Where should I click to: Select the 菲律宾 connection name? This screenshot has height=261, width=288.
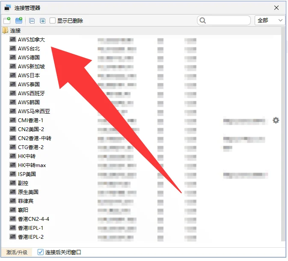point(26,201)
